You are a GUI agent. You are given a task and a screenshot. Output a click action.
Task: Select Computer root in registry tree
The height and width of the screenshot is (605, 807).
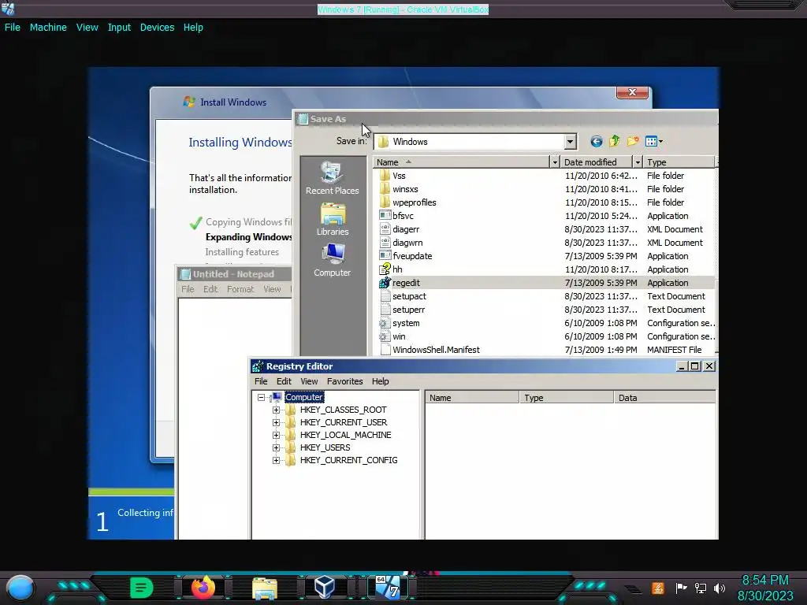click(x=304, y=397)
